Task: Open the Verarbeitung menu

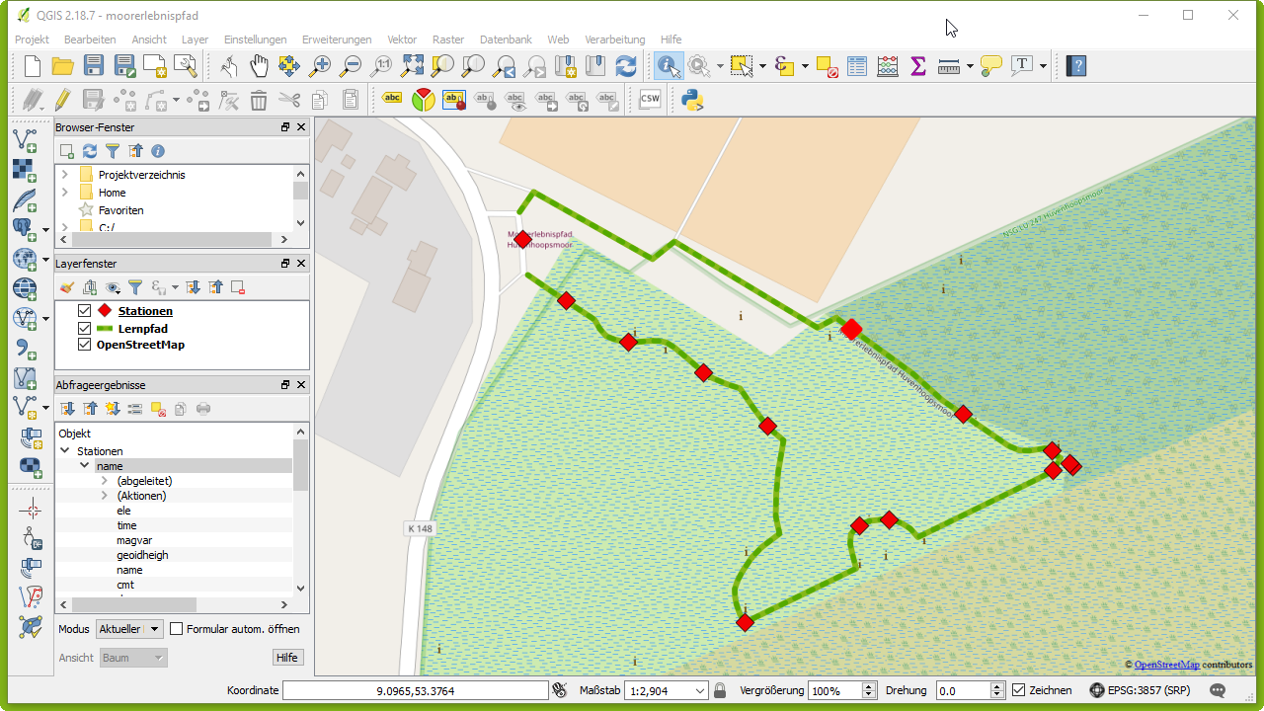Action: pyautogui.click(x=614, y=39)
